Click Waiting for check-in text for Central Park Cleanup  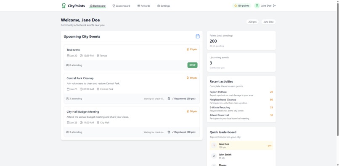(154, 99)
